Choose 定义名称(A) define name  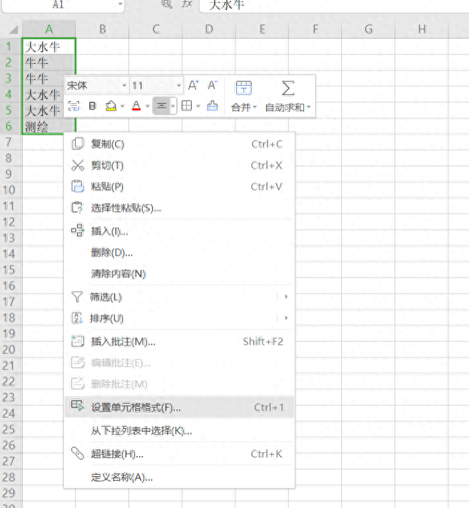(x=180, y=477)
